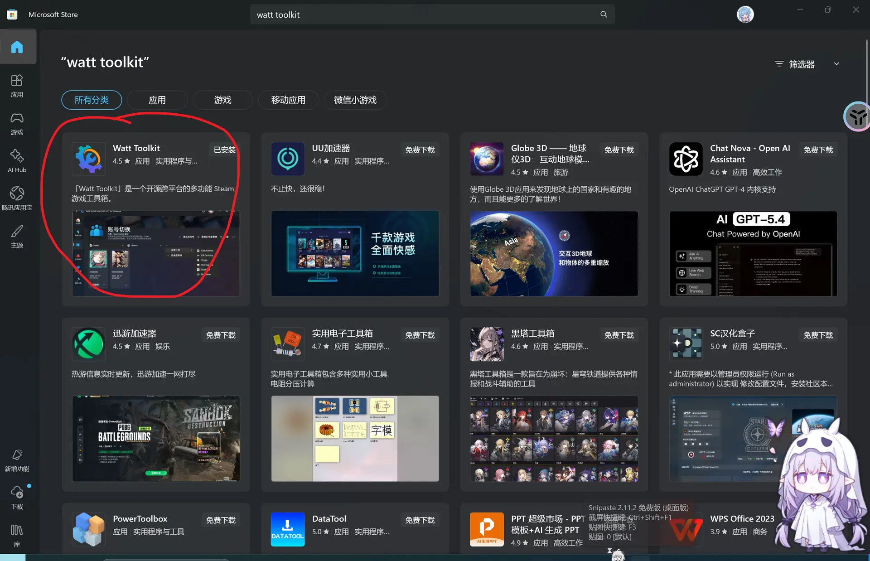Select the 游戏 category tab
The width and height of the screenshot is (870, 561).
222,100
